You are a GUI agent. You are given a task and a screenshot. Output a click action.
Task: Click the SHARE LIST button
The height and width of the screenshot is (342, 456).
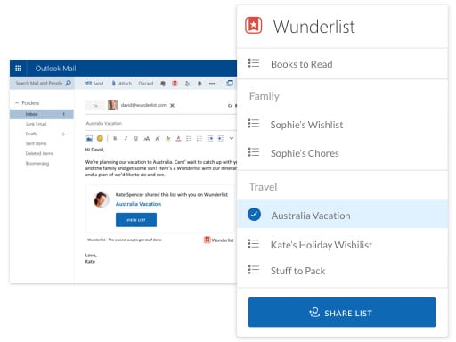pyautogui.click(x=342, y=313)
